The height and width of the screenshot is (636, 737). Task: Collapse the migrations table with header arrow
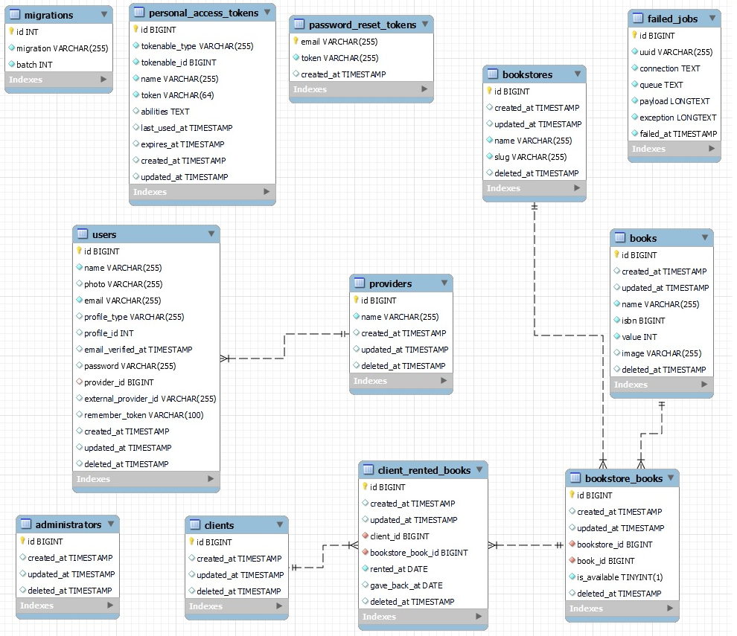point(104,15)
